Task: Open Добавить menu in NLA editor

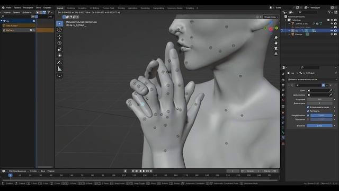Action: tap(27, 12)
